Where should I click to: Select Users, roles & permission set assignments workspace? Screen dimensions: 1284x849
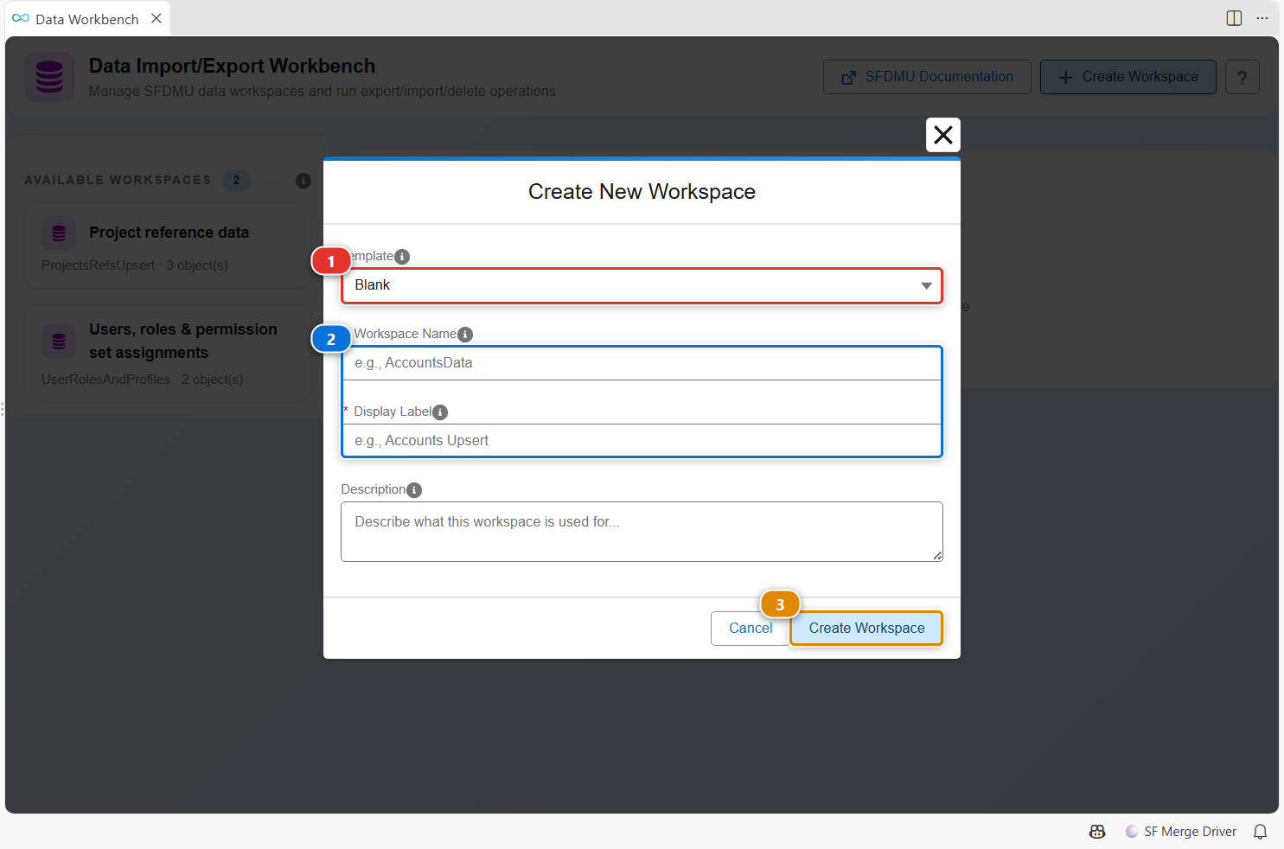click(169, 354)
